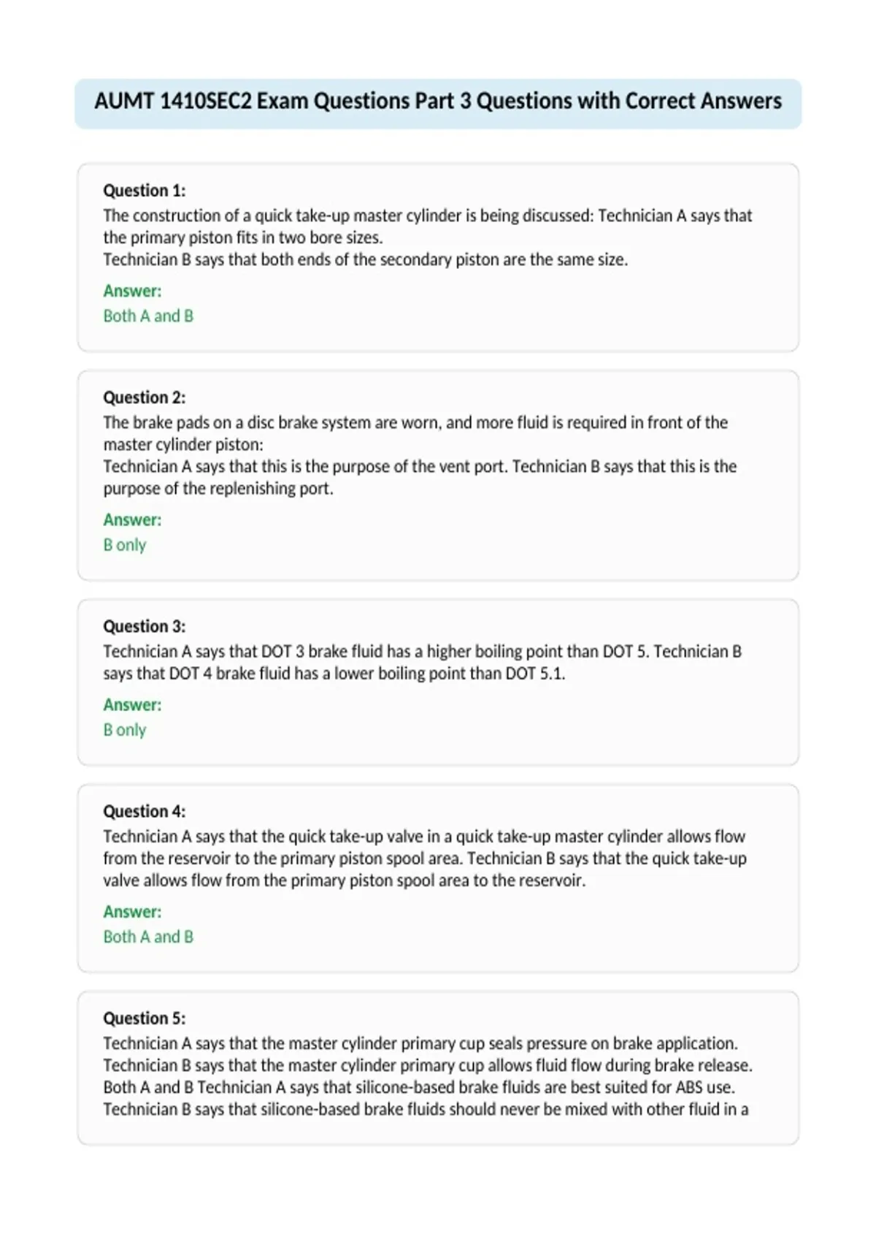Click the Answer label under Question 3
876x1242 pixels.
point(132,704)
